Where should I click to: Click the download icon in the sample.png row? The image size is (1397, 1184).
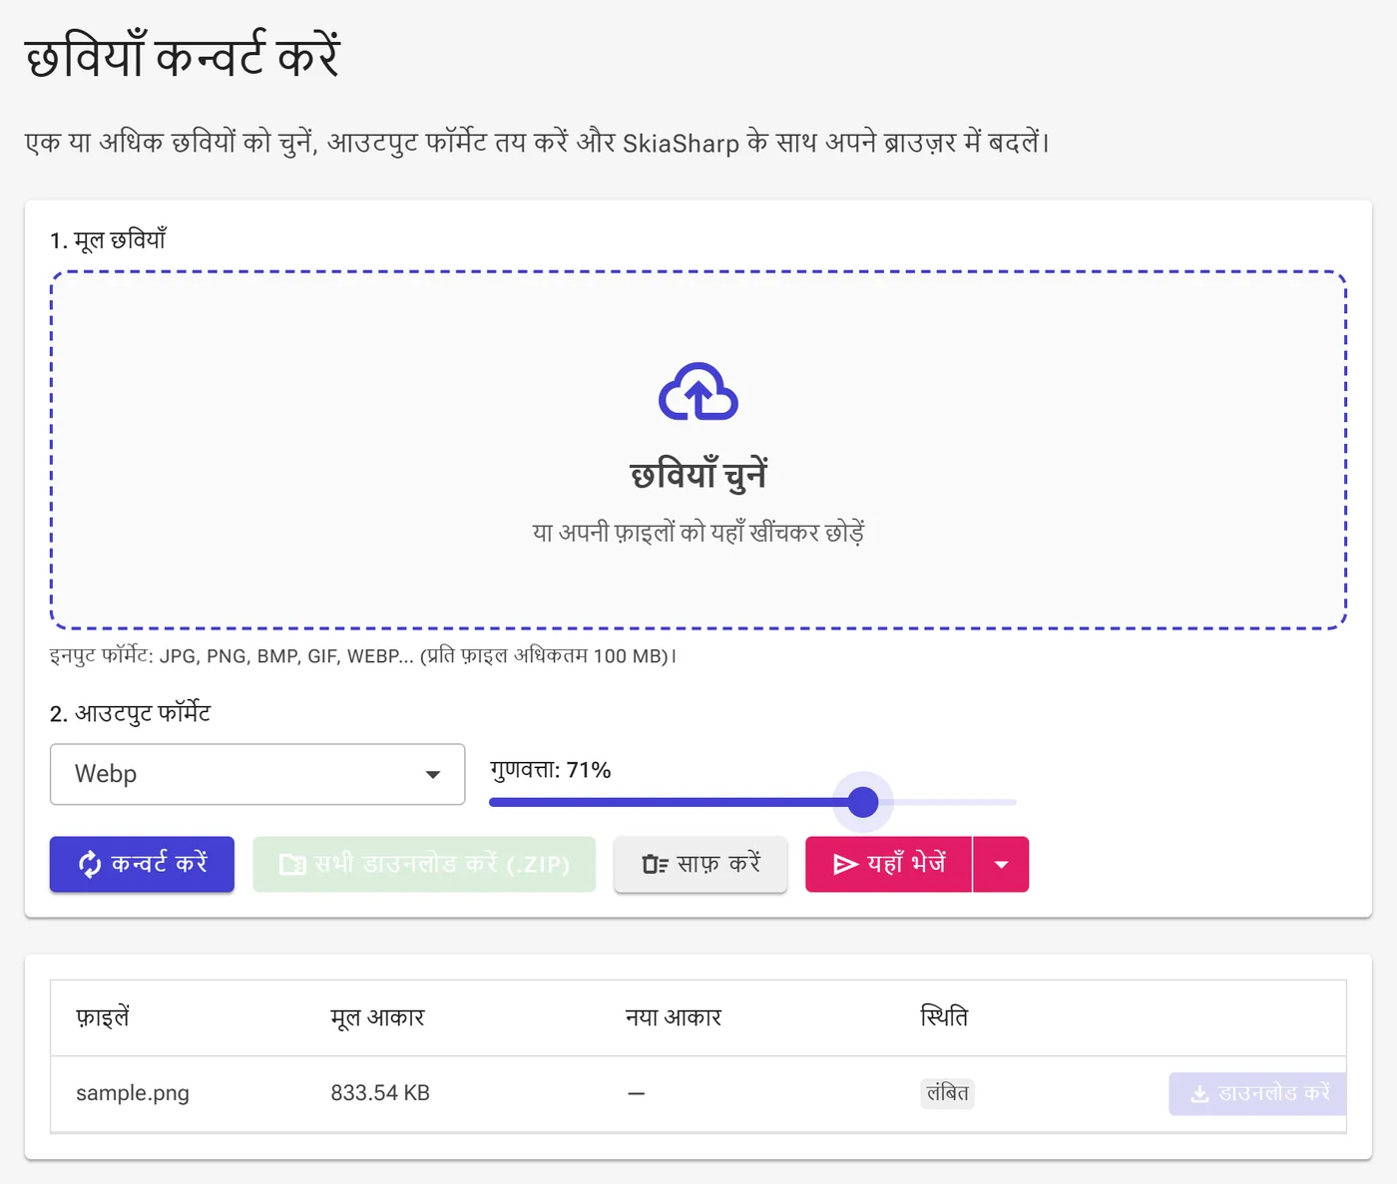pos(1199,1094)
